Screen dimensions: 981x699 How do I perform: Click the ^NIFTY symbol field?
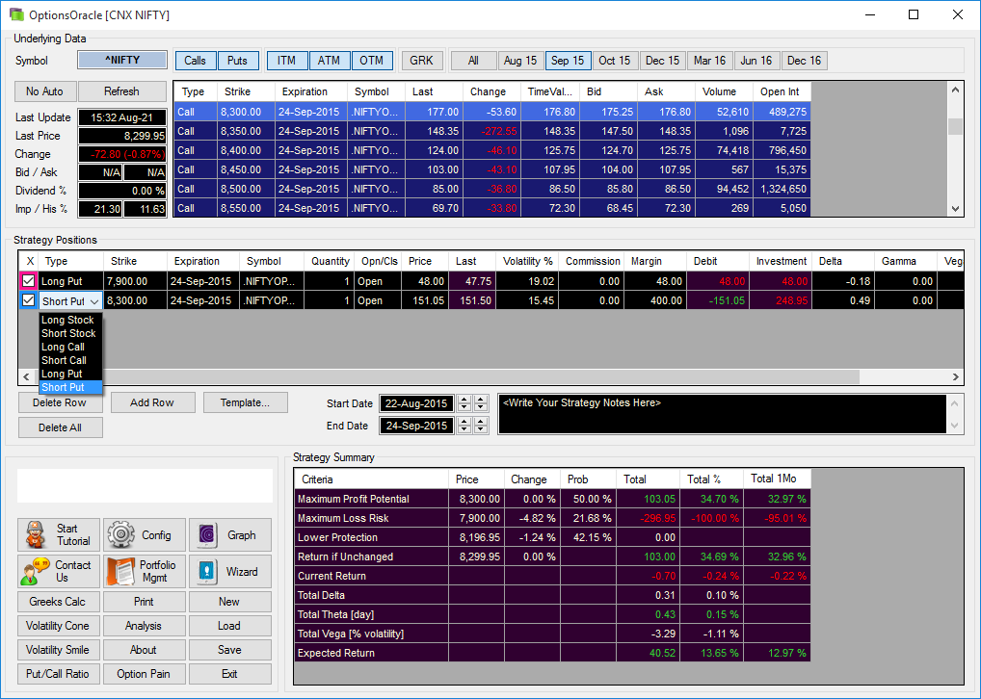(122, 60)
